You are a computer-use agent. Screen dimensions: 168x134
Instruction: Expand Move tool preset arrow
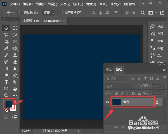[x=14, y=13]
